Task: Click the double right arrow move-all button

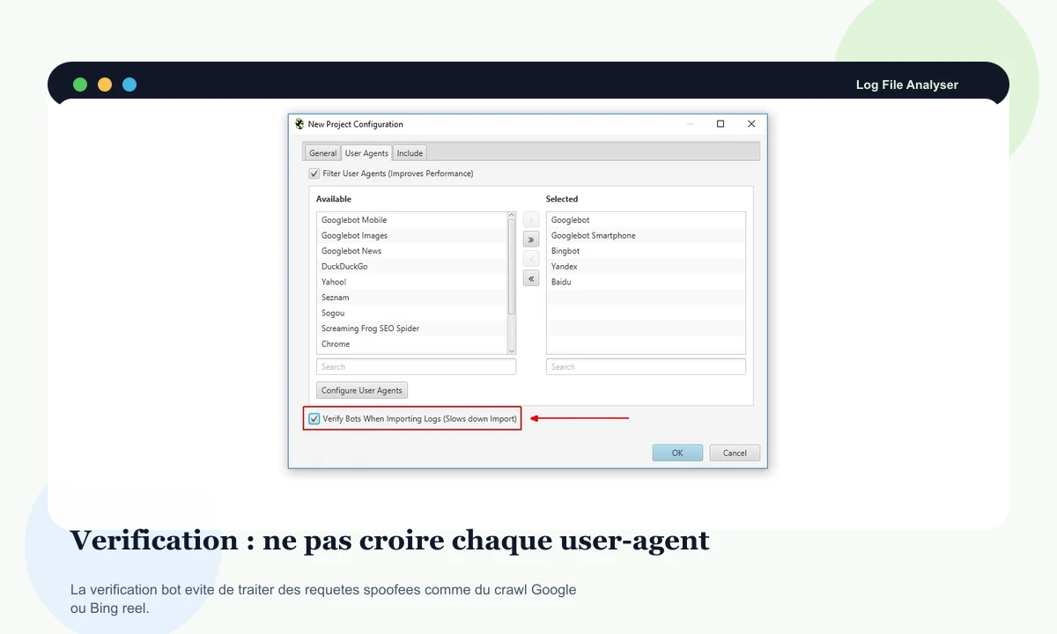Action: [531, 240]
